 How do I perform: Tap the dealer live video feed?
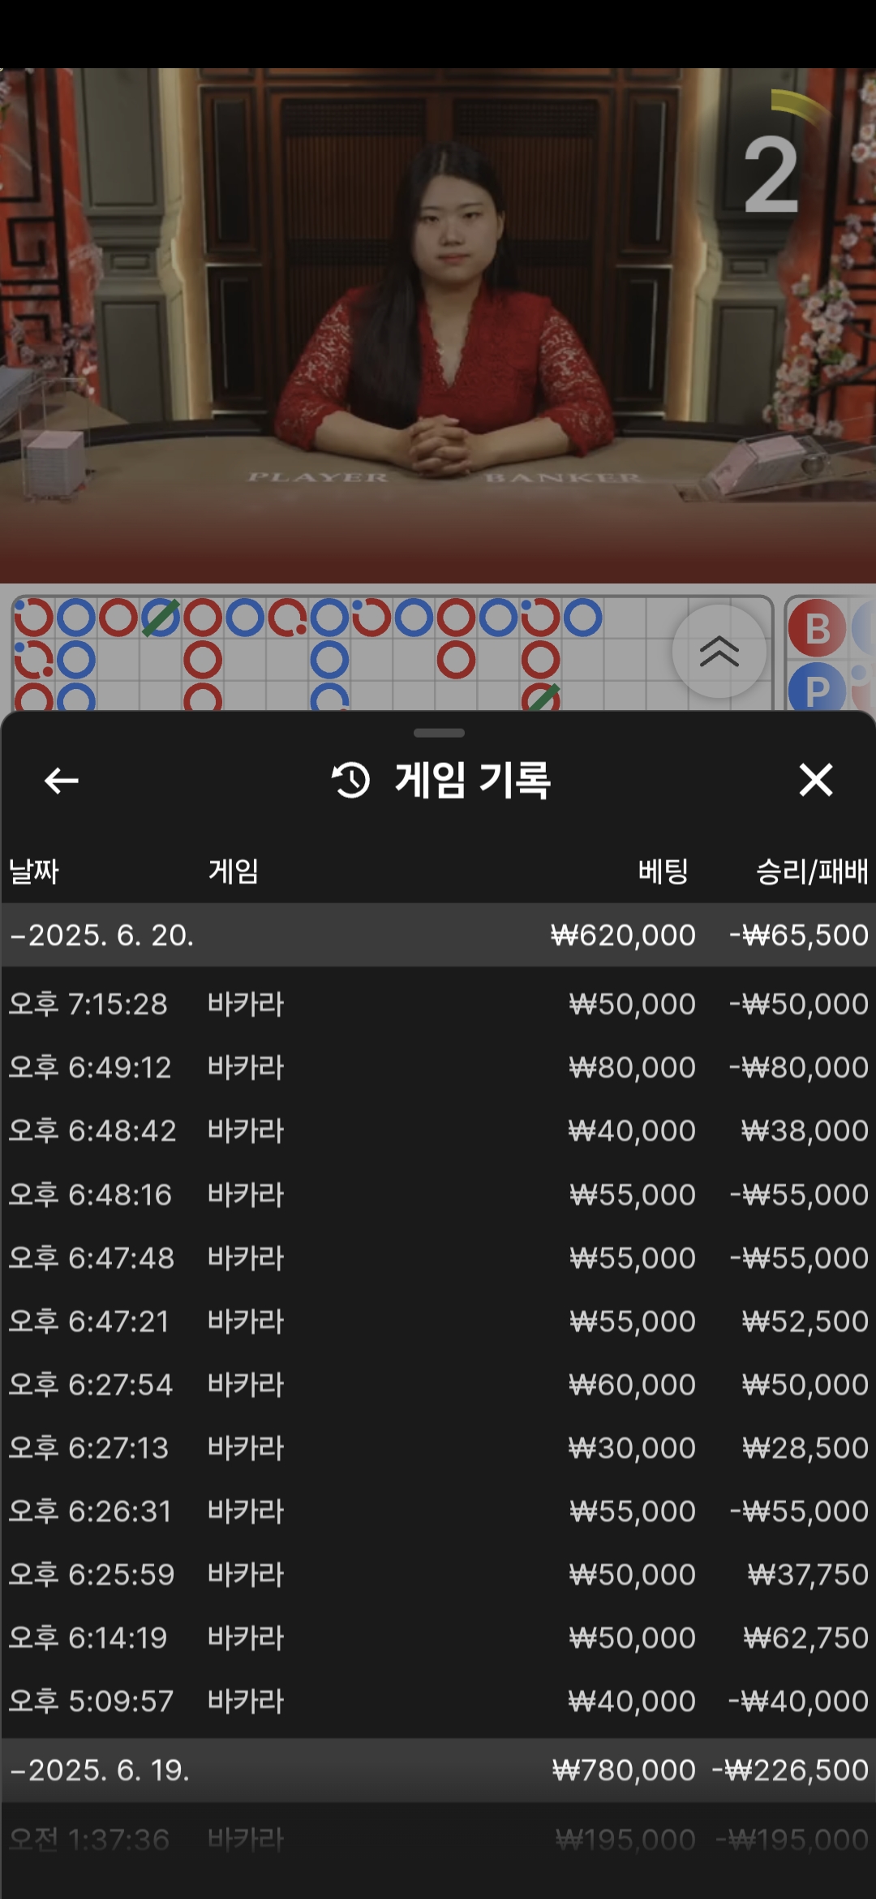pyautogui.click(x=438, y=325)
